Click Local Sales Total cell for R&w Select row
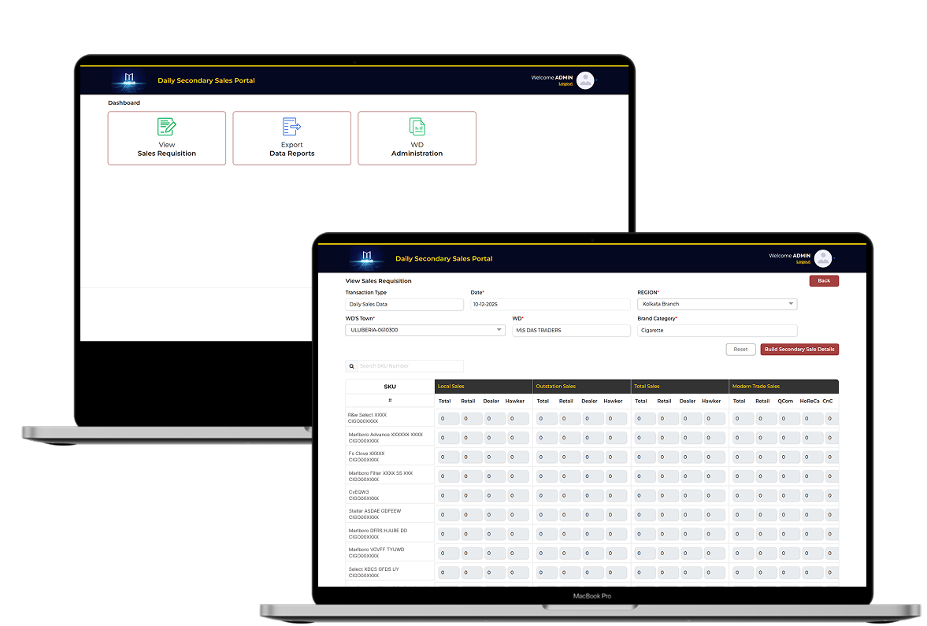Viewport: 927px width, 626px height. coord(449,419)
